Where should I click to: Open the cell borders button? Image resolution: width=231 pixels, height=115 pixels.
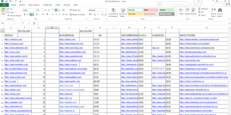(36, 14)
